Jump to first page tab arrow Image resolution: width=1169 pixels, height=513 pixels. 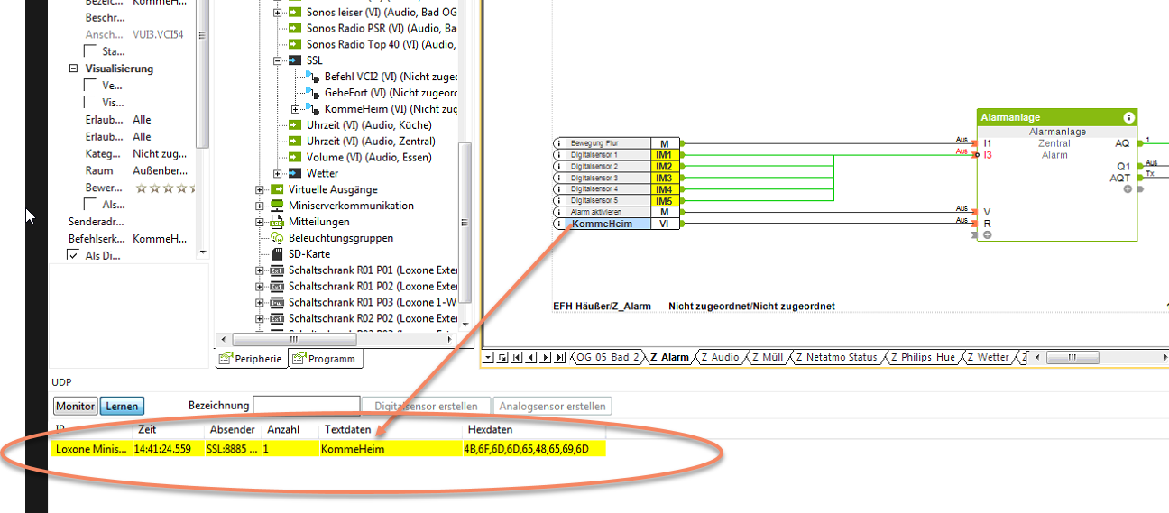(x=518, y=358)
